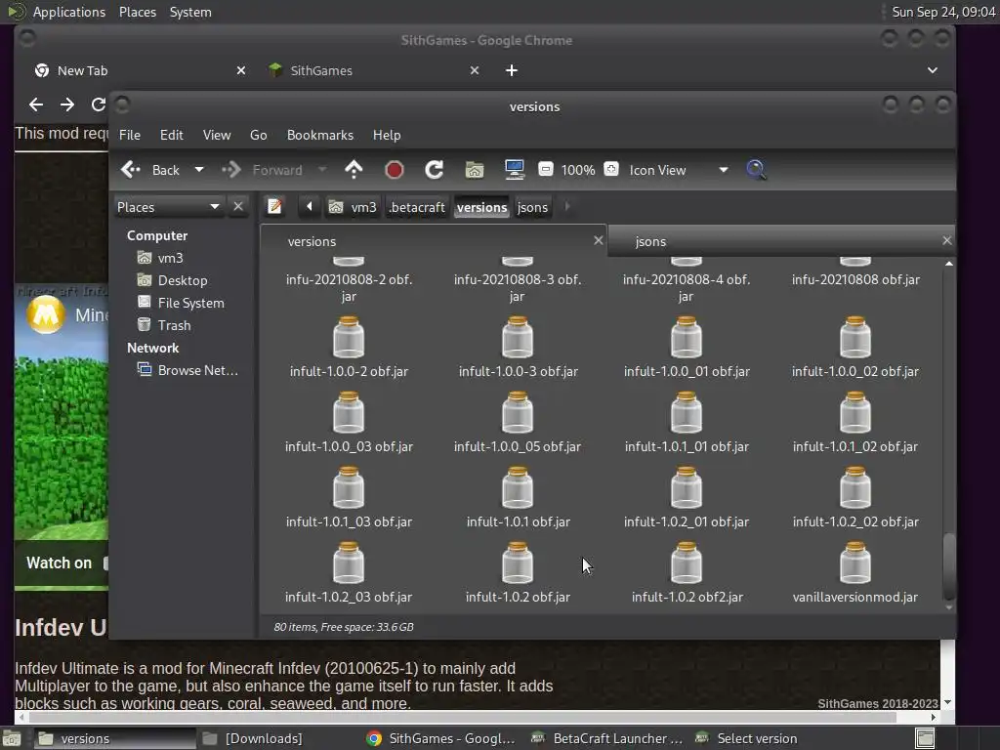Image resolution: width=1000 pixels, height=750 pixels.
Task: Select the infult-1.0.2 obf.jar file icon
Action: point(518,562)
